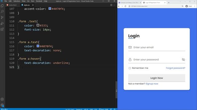
Task: Open accent-color #4070f4 swatch on line 107
Action: pos(50,9)
